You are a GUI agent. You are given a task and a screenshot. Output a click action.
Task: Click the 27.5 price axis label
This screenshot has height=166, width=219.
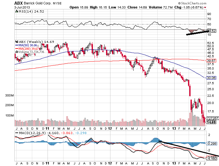(x=211, y=83)
